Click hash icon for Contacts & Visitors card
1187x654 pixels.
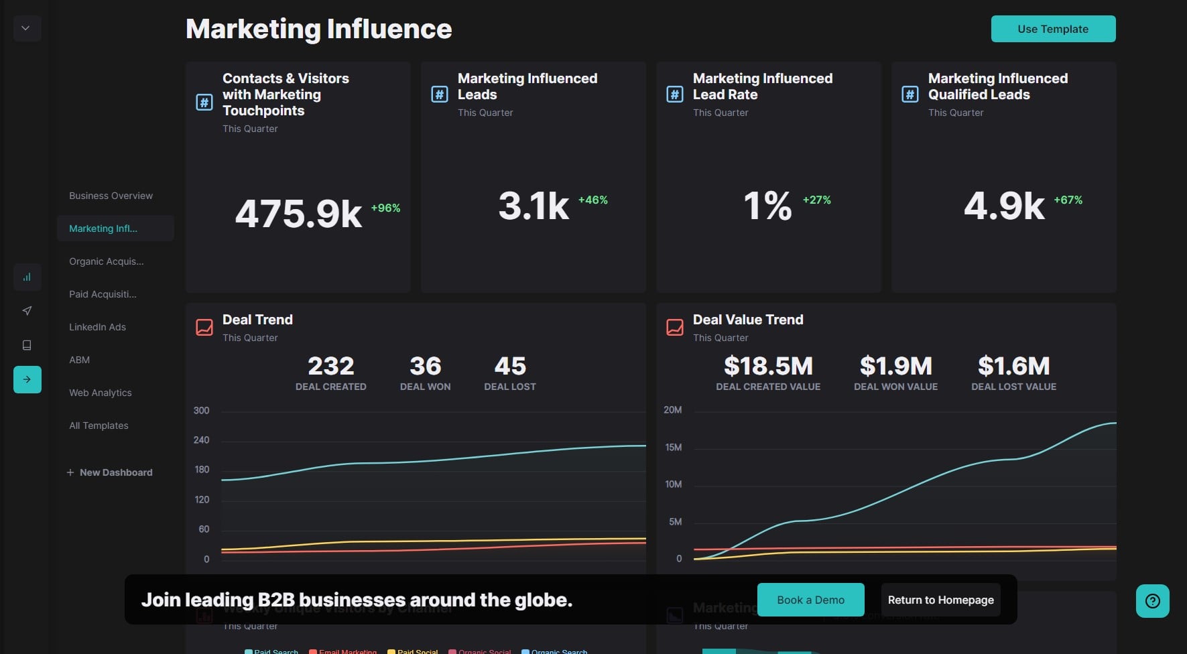click(x=204, y=103)
